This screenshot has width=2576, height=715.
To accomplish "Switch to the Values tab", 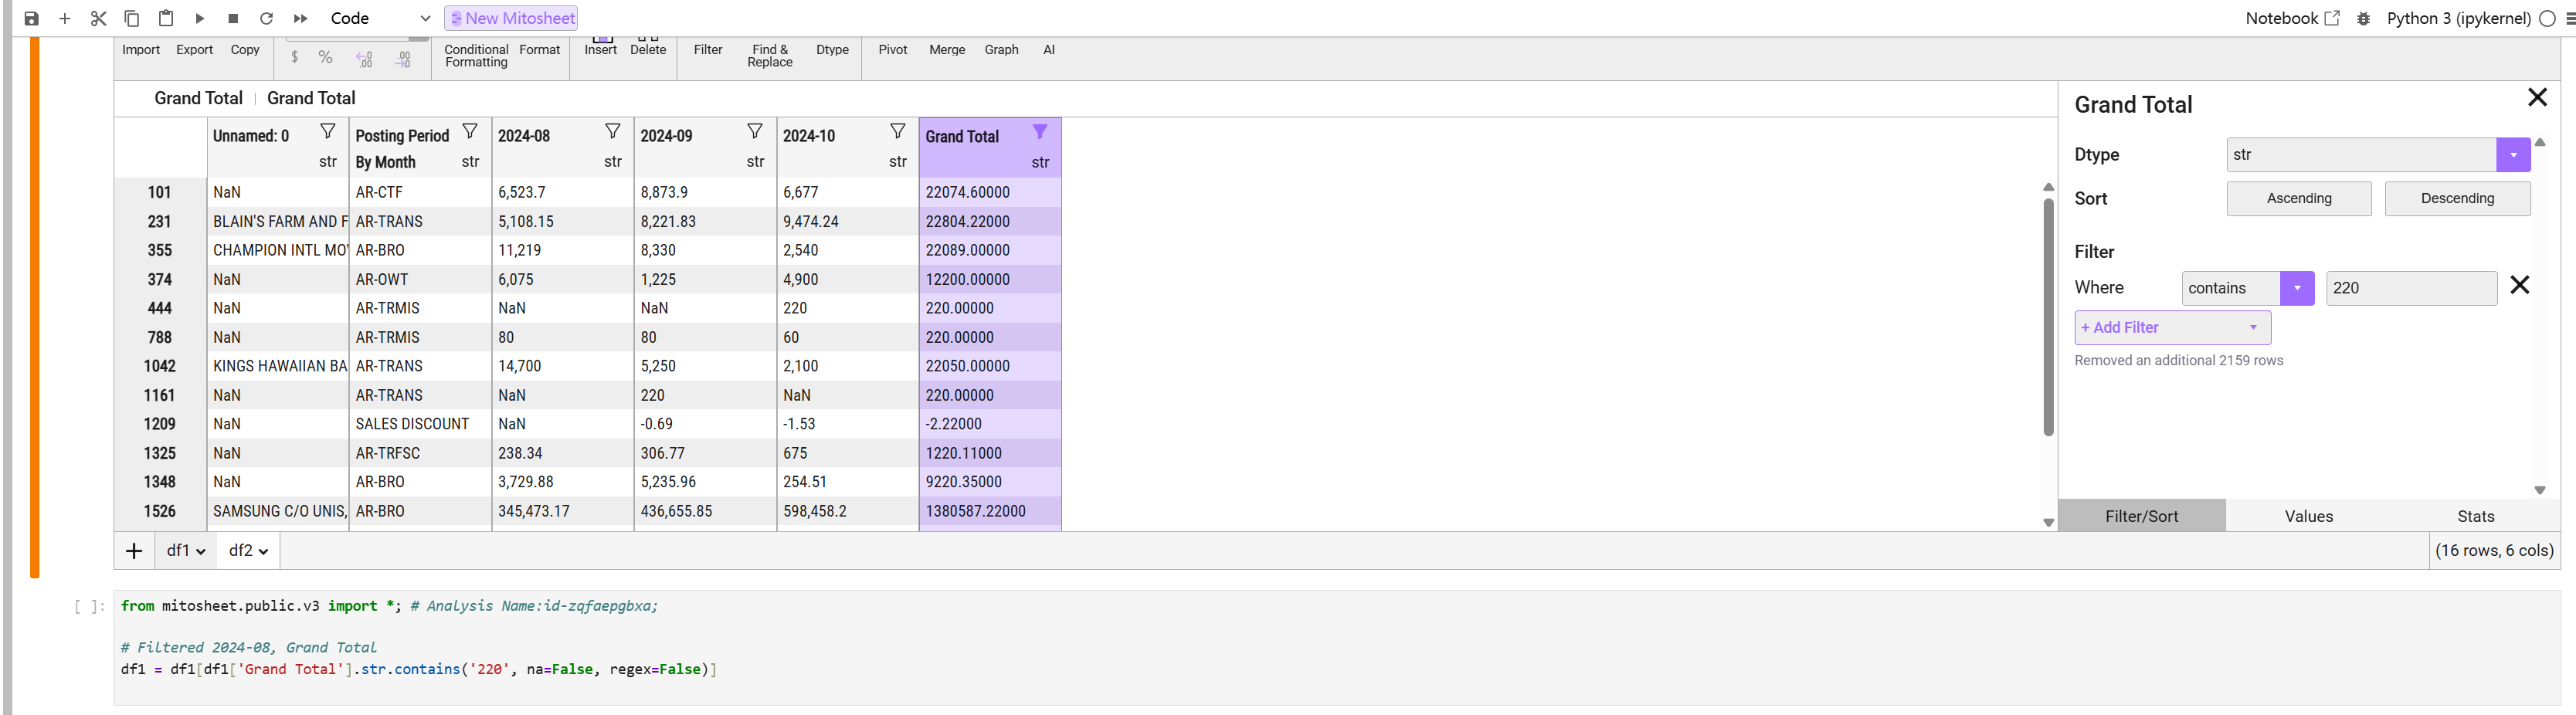I will click(x=2309, y=516).
